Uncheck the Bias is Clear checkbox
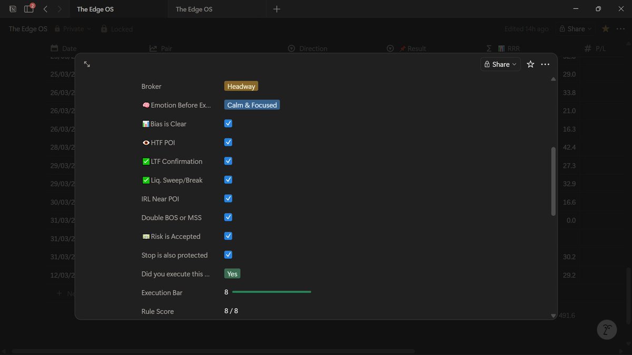This screenshot has height=355, width=632. point(228,124)
